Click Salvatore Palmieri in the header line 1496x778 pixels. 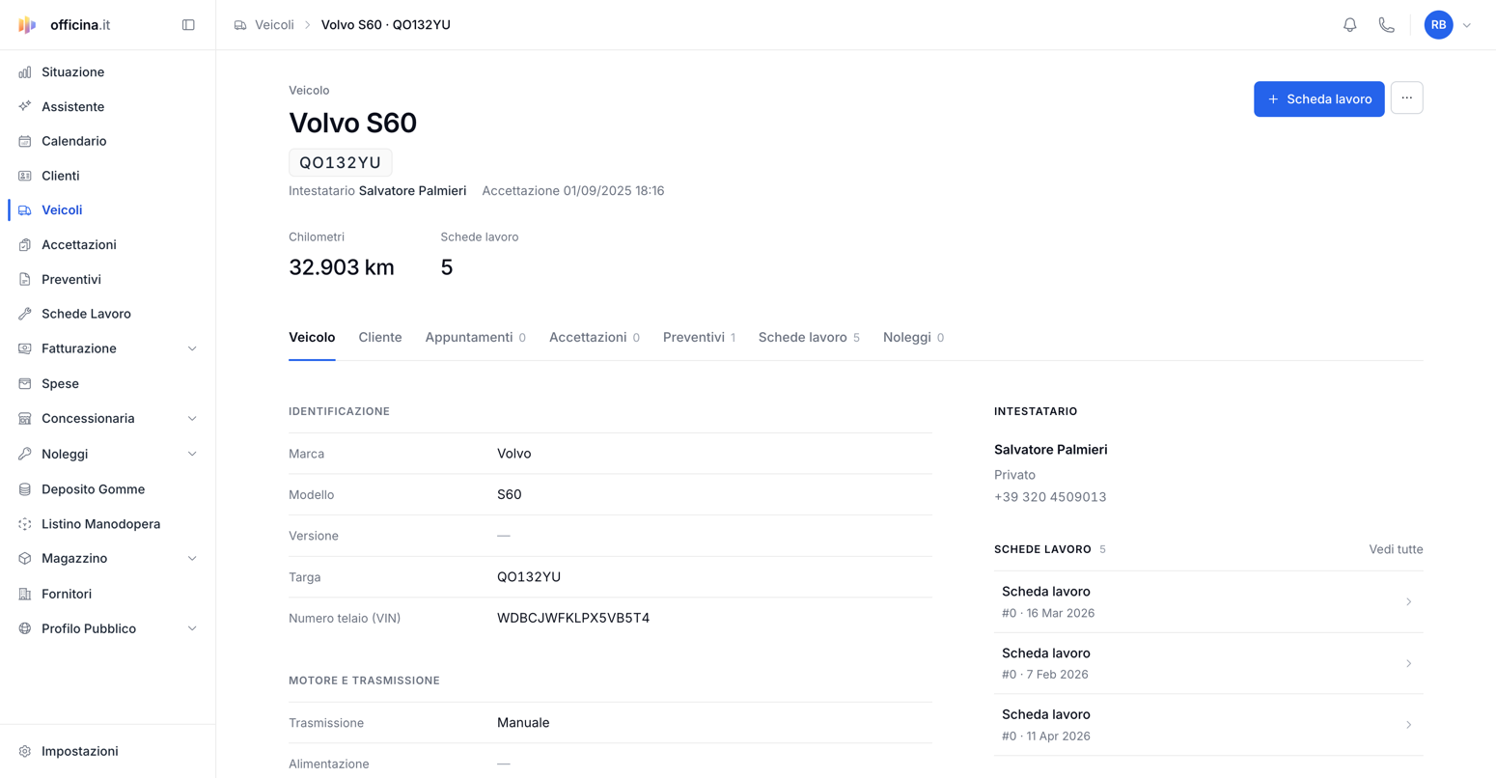pos(412,191)
